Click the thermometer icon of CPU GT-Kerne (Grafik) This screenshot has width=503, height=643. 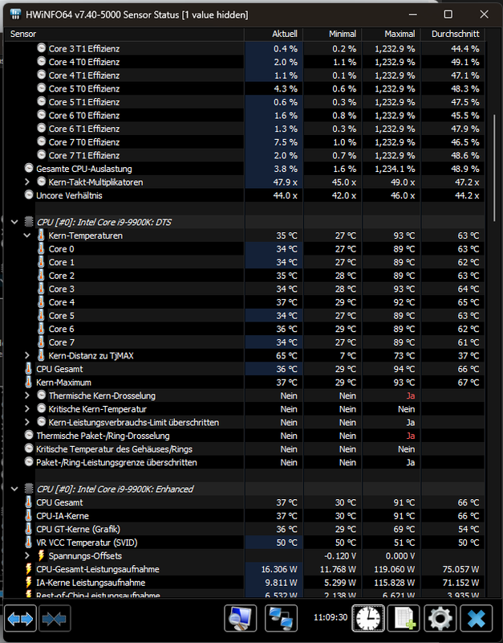click(28, 529)
